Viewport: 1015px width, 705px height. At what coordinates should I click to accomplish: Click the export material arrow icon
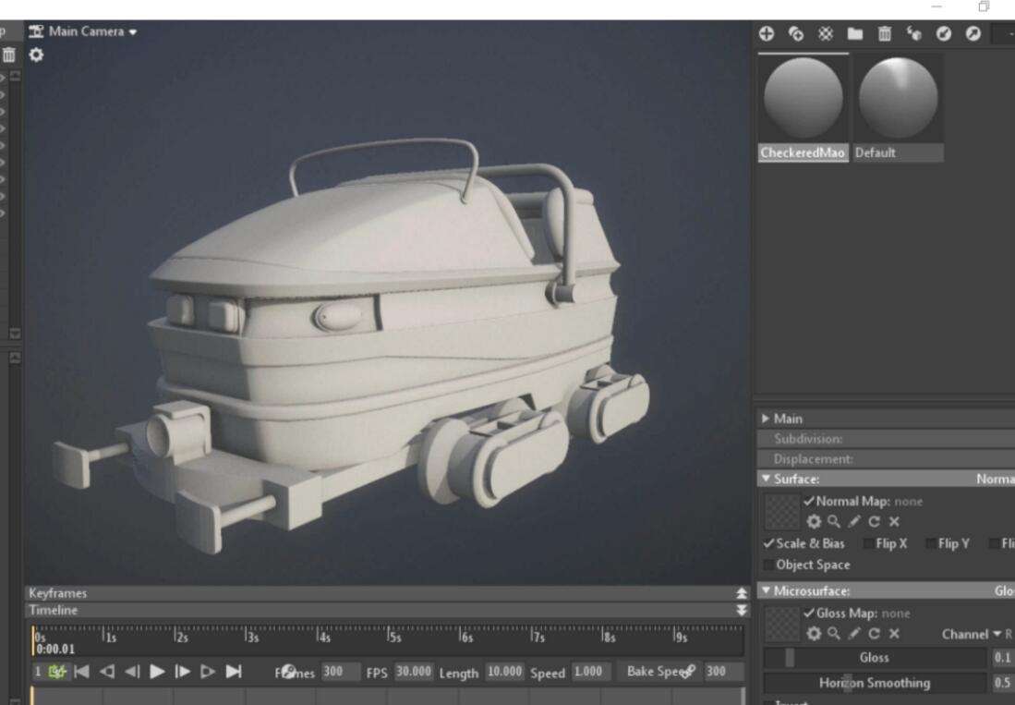coord(973,33)
